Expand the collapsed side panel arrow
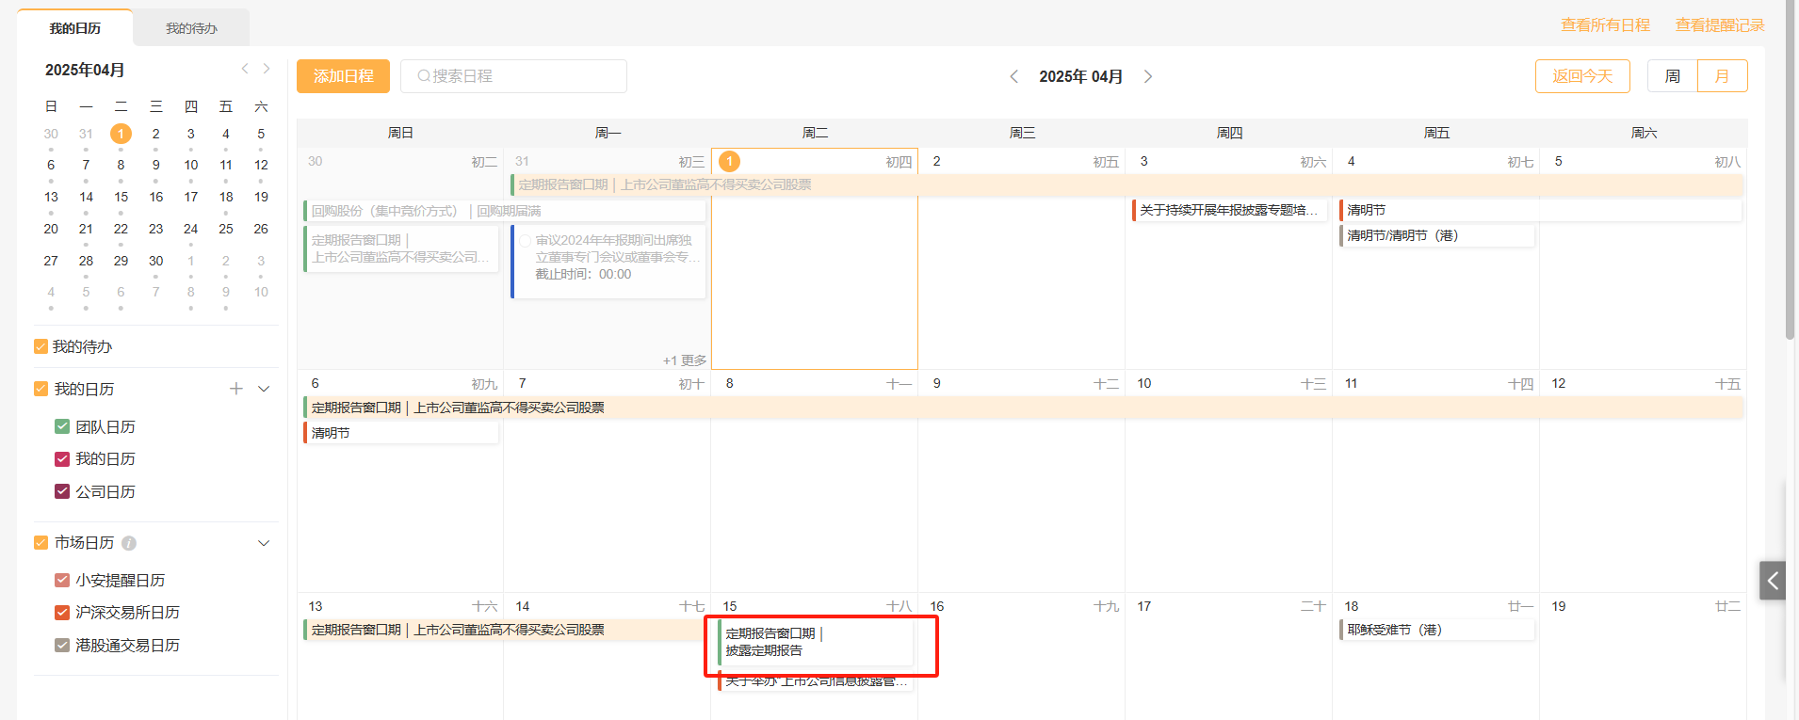Screen dimensions: 1799x720 (1773, 581)
